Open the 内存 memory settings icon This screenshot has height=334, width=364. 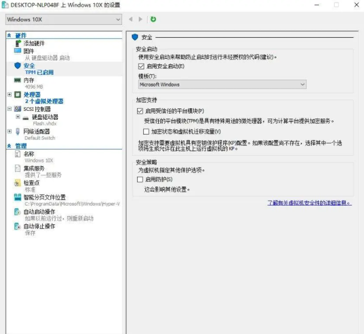[18, 80]
